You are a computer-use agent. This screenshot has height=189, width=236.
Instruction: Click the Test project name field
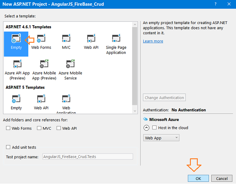[88, 156]
